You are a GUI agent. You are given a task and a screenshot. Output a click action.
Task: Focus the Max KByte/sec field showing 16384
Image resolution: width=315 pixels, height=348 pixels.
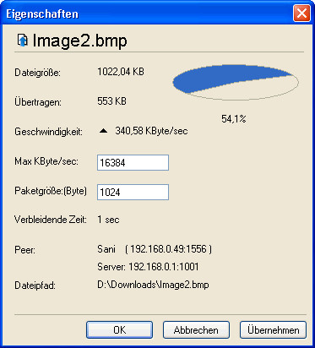pos(133,162)
